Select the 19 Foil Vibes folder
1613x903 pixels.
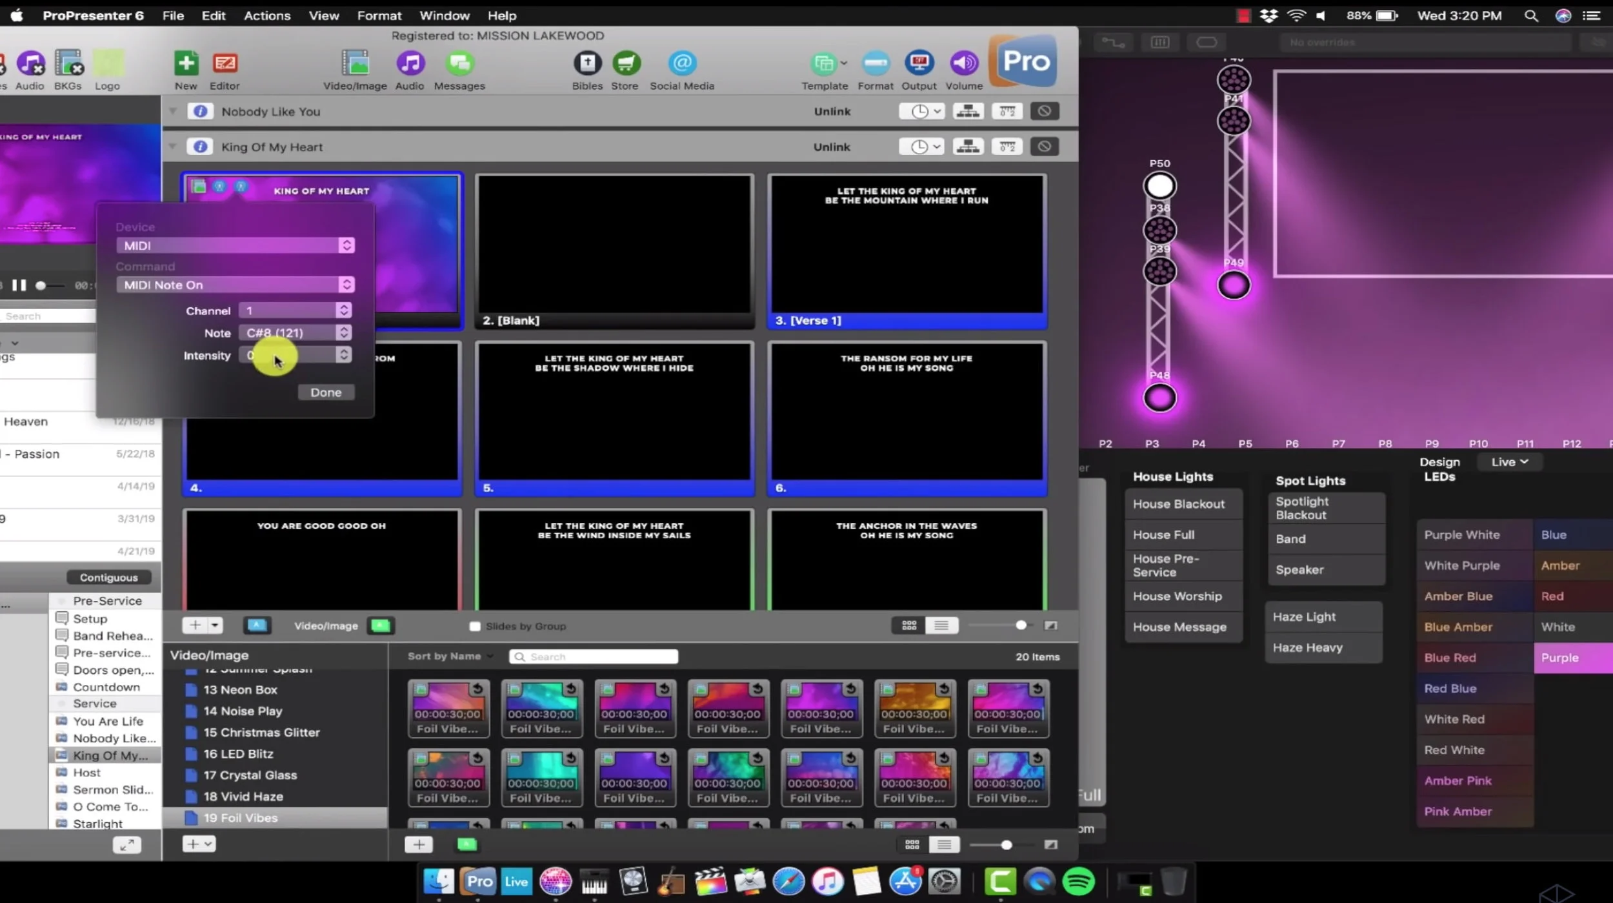click(x=276, y=818)
